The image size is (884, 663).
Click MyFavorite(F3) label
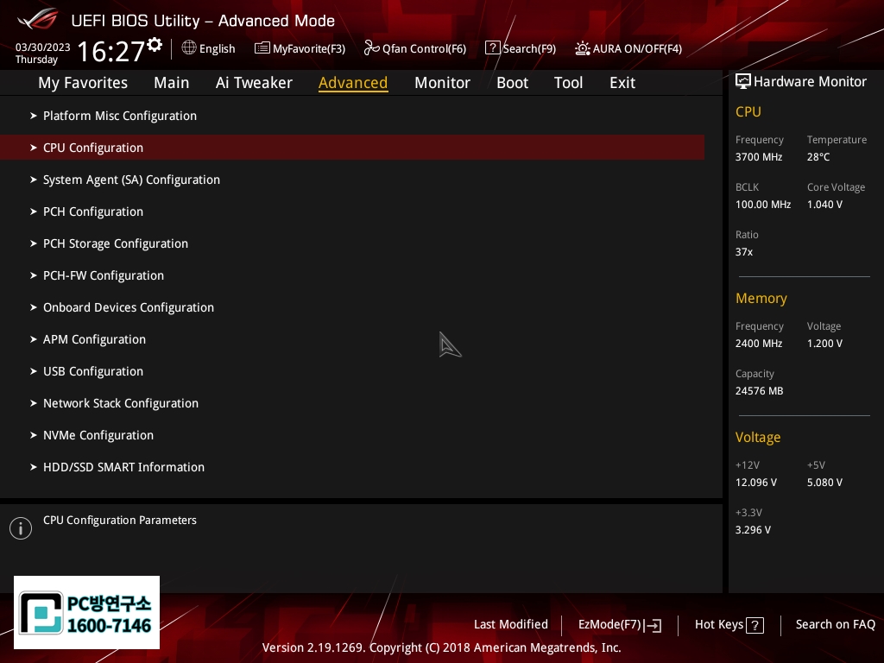tap(309, 48)
